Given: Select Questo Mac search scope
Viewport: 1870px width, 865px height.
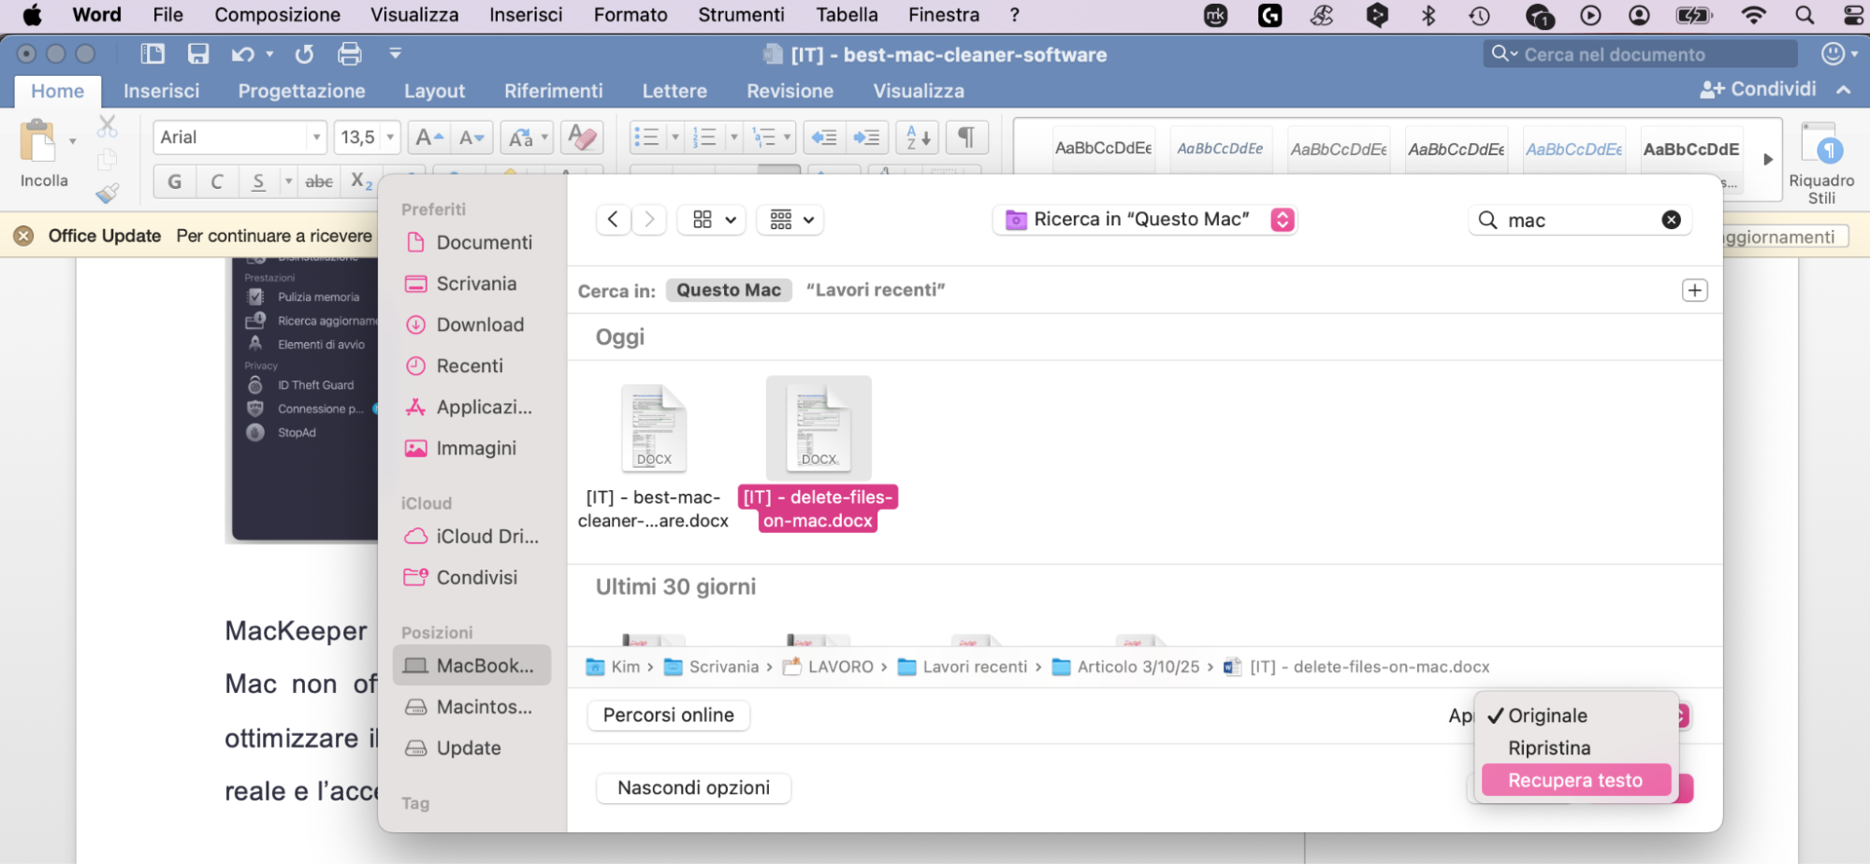Looking at the screenshot, I should point(729,290).
